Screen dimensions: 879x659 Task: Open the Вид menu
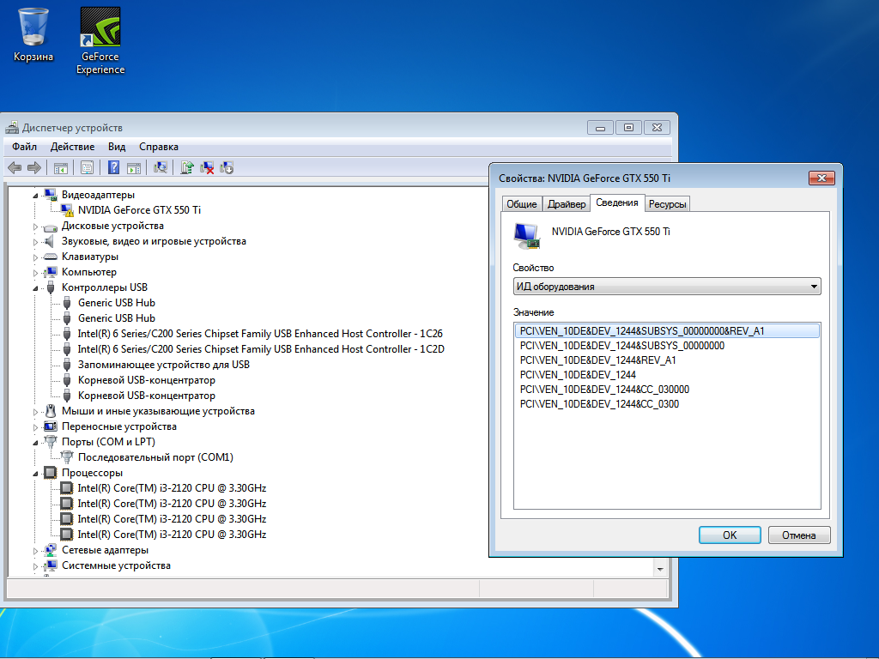coord(117,147)
